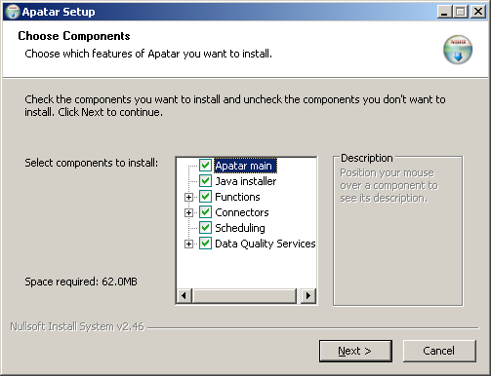Expand the Connectors tree node
The width and height of the screenshot is (491, 376).
(x=188, y=212)
